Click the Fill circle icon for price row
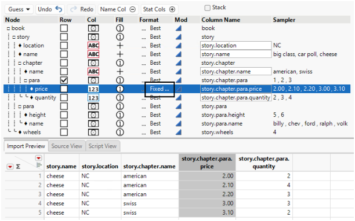Image resolution: width=355 pixels, height=221 pixels. click(119, 89)
